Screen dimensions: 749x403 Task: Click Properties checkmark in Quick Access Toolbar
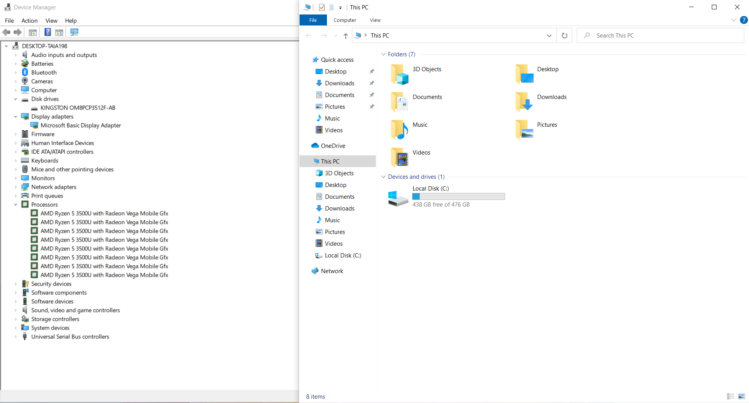point(321,7)
